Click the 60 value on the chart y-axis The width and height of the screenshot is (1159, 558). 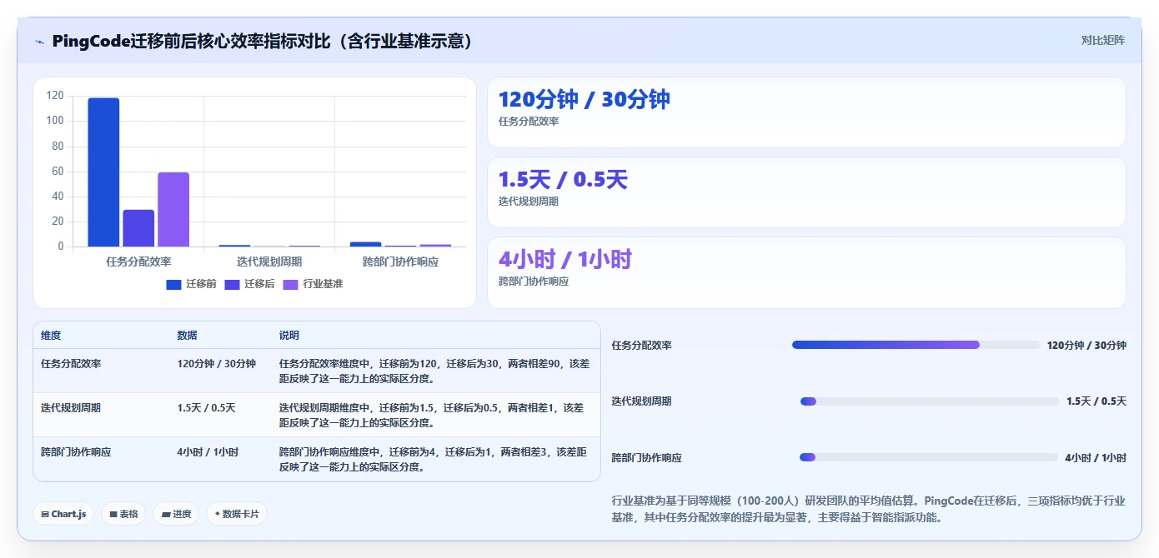point(58,172)
